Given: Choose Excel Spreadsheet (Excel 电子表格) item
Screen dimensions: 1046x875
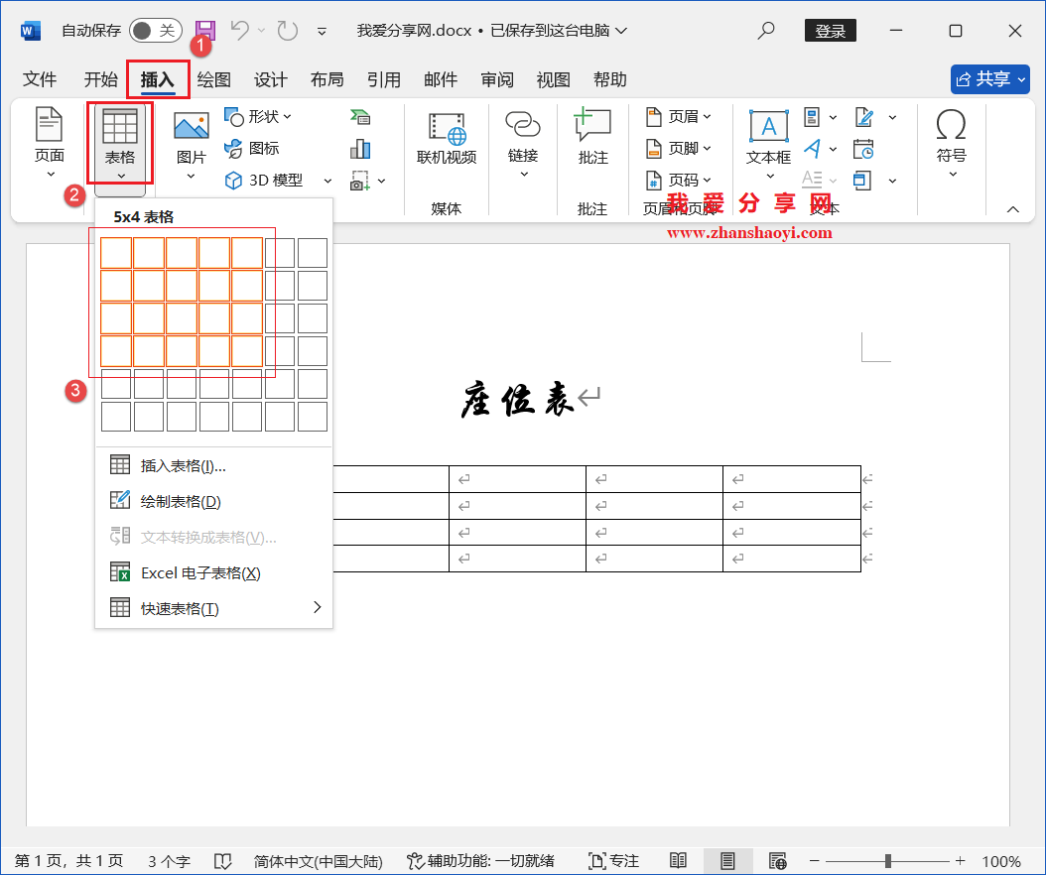Looking at the screenshot, I should coord(213,572).
